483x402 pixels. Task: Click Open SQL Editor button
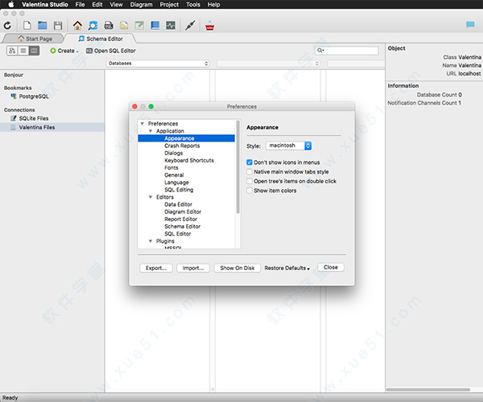[111, 51]
